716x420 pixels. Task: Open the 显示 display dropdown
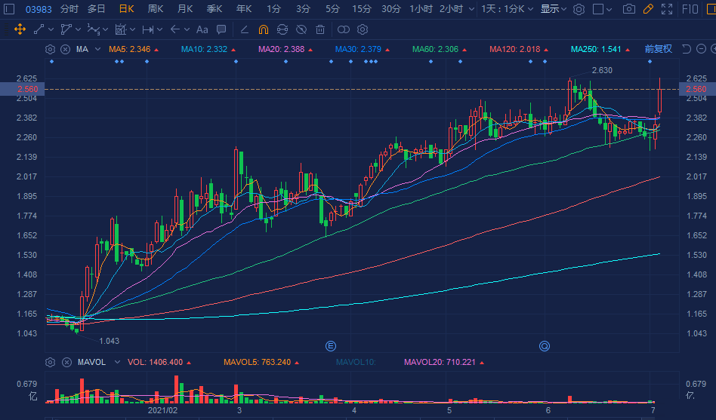pos(554,9)
